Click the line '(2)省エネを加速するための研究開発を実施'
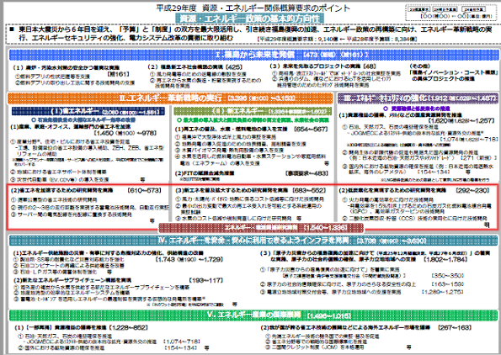The height and width of the screenshot is (355, 501). 61,190
